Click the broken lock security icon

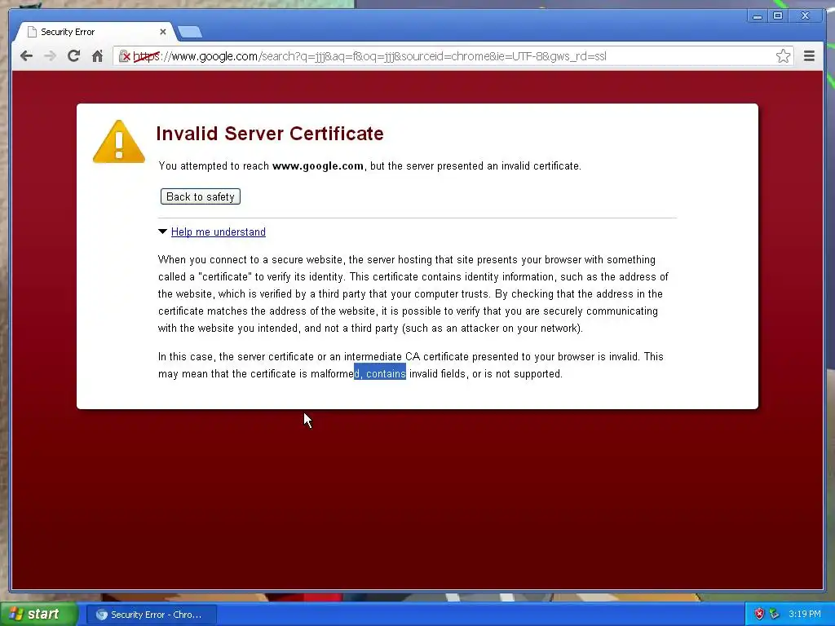click(x=125, y=56)
